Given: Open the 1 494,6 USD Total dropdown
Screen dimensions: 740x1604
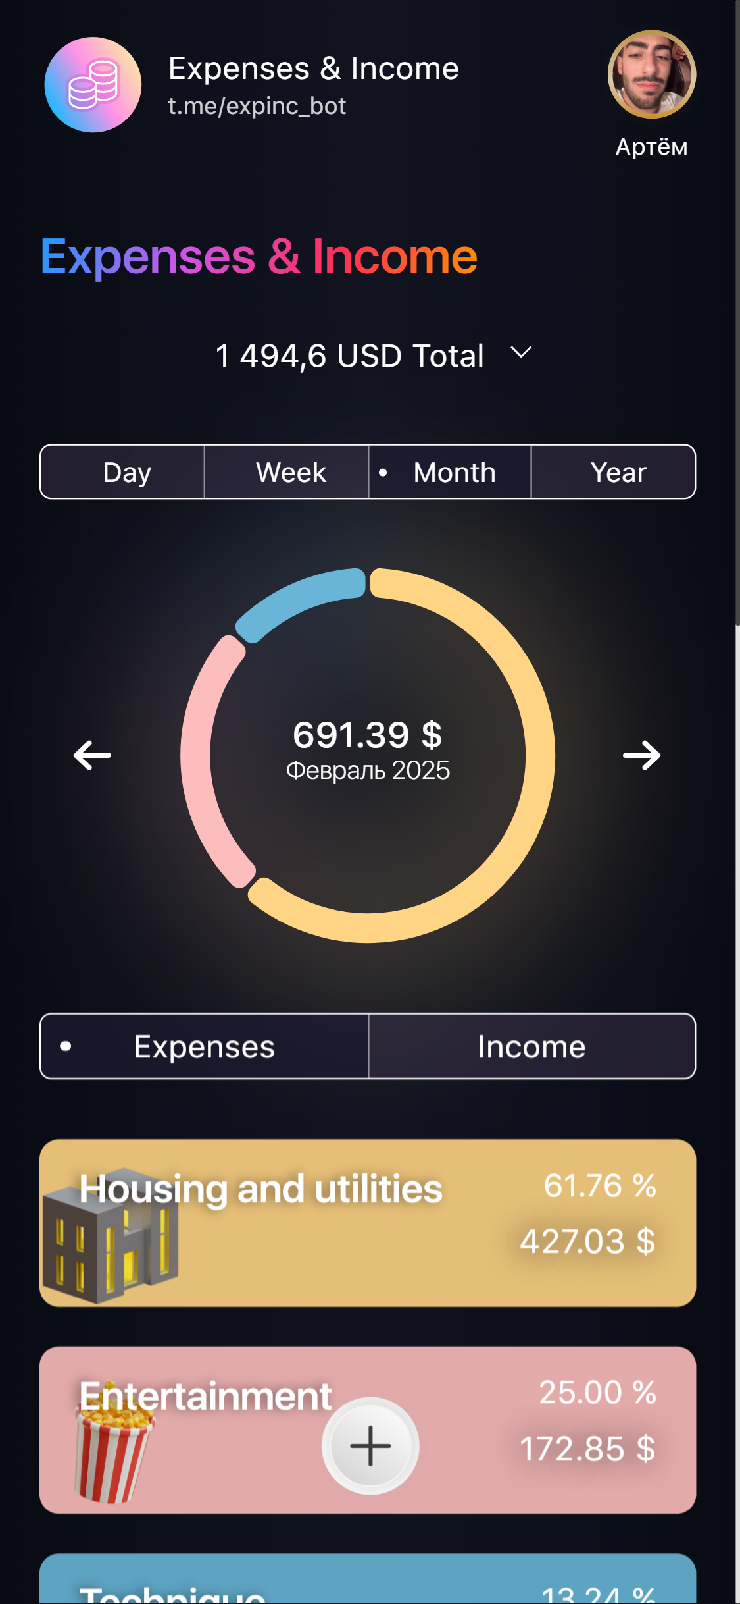Looking at the screenshot, I should pos(349,356).
